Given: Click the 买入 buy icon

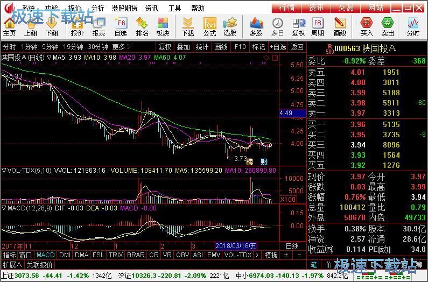Looking at the screenshot, I should [367, 26].
